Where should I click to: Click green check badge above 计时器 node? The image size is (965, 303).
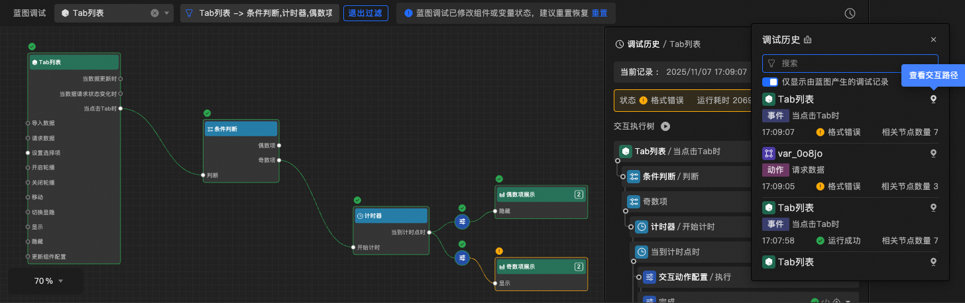357,200
